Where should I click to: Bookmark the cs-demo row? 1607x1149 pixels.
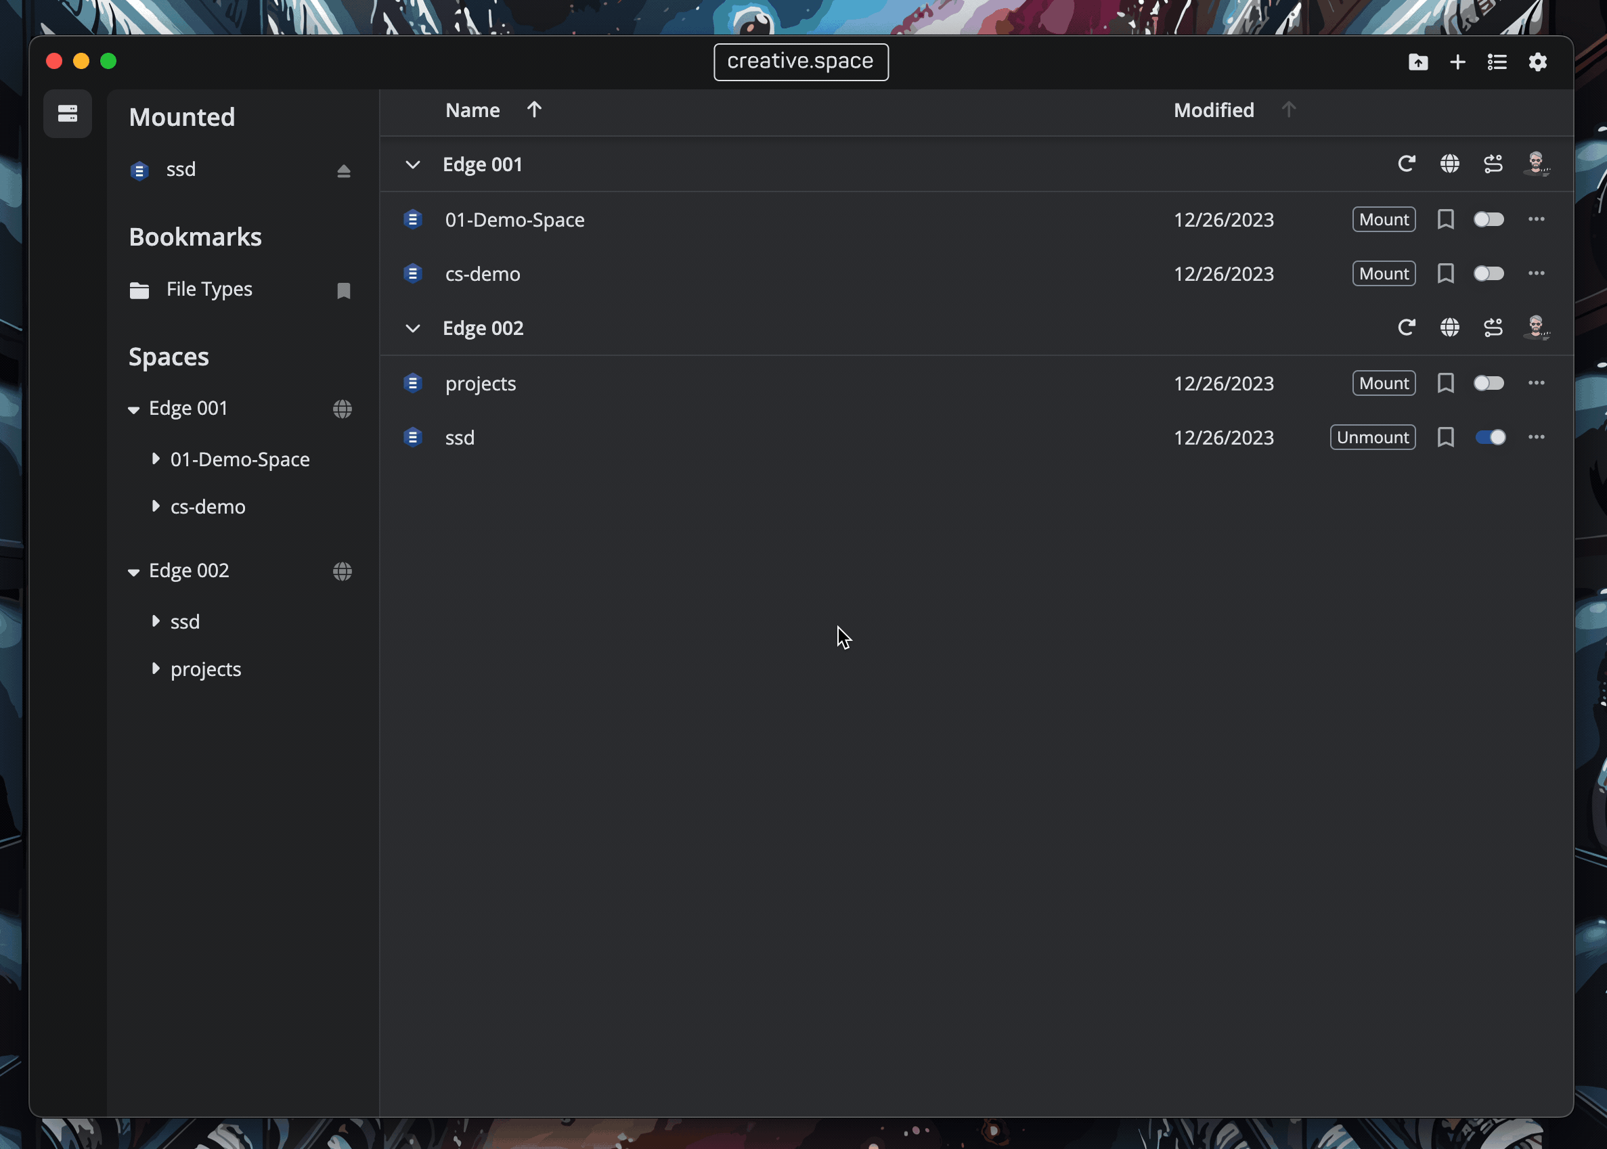coord(1445,273)
